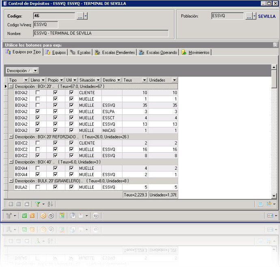Toggle Lleno checkbox in BOXC2 CLIENTE row
The height and width of the screenshot is (267, 280).
coord(38,143)
